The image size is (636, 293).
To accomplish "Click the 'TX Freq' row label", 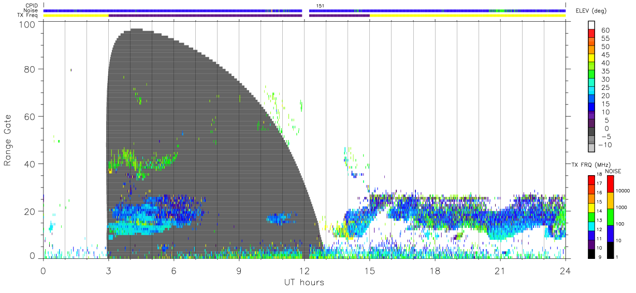I will 28,16.
